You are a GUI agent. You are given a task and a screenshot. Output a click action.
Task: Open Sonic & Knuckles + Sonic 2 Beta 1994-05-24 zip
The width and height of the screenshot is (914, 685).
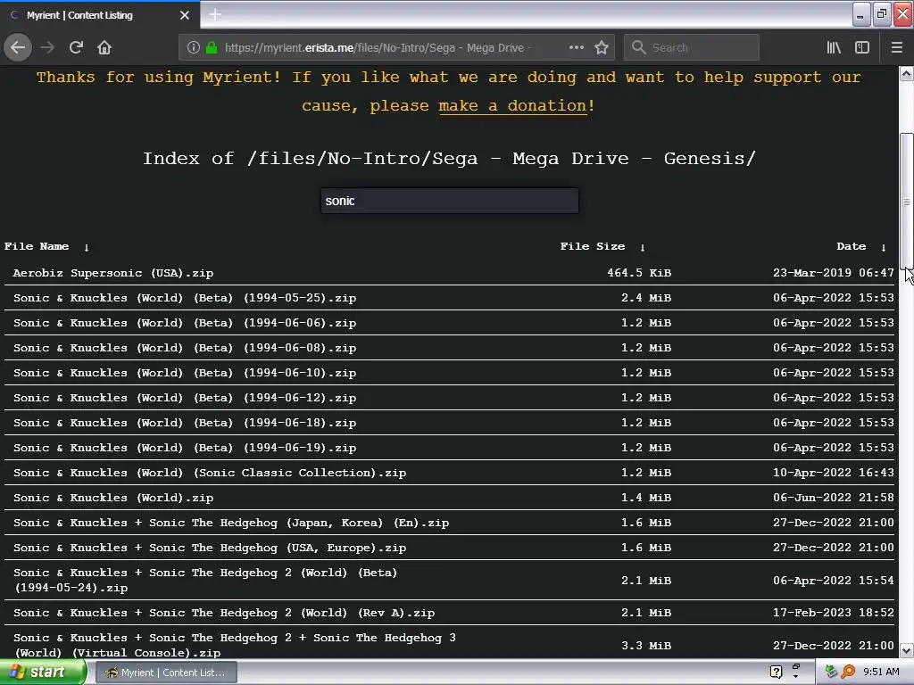point(205,581)
